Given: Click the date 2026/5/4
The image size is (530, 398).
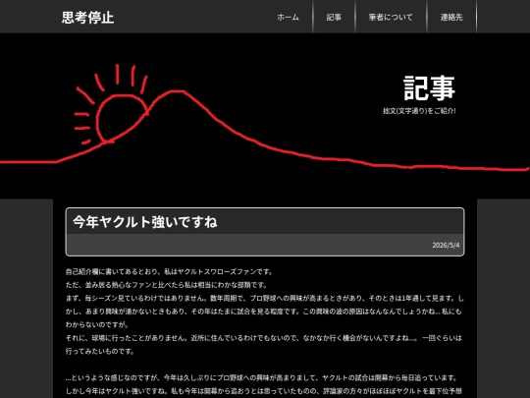Looking at the screenshot, I should pos(446,245).
